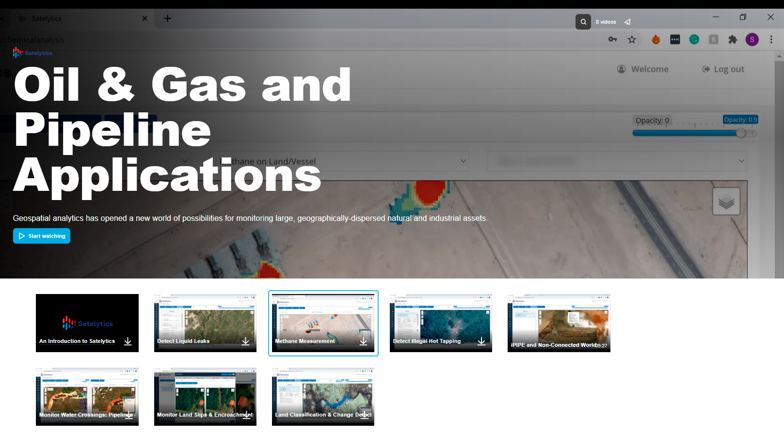Open Monitor Land Slips & Encroachments video

205,396
